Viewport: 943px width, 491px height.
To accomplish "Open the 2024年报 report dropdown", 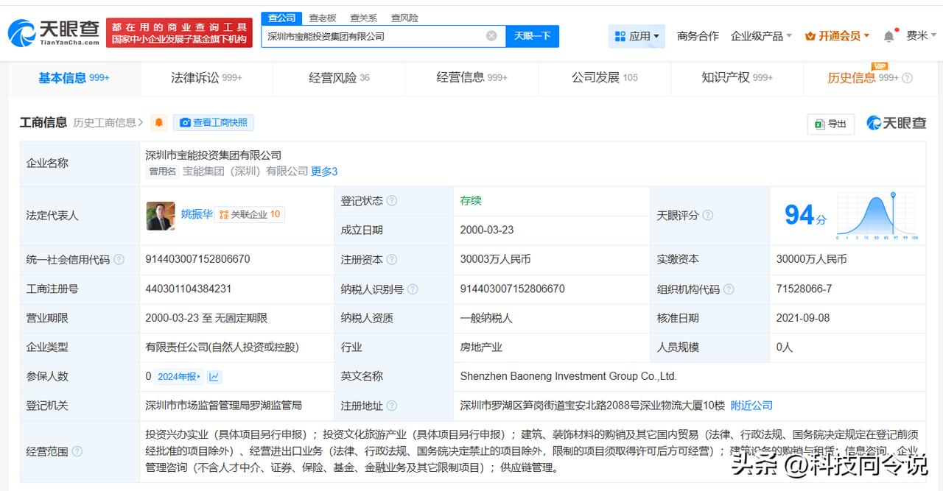I will coord(178,377).
